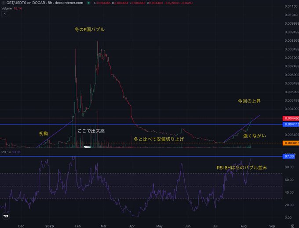This screenshot has height=228, width=299.
Task: Click the GST token symbol icon
Action: pyautogui.click(x=3, y=3)
